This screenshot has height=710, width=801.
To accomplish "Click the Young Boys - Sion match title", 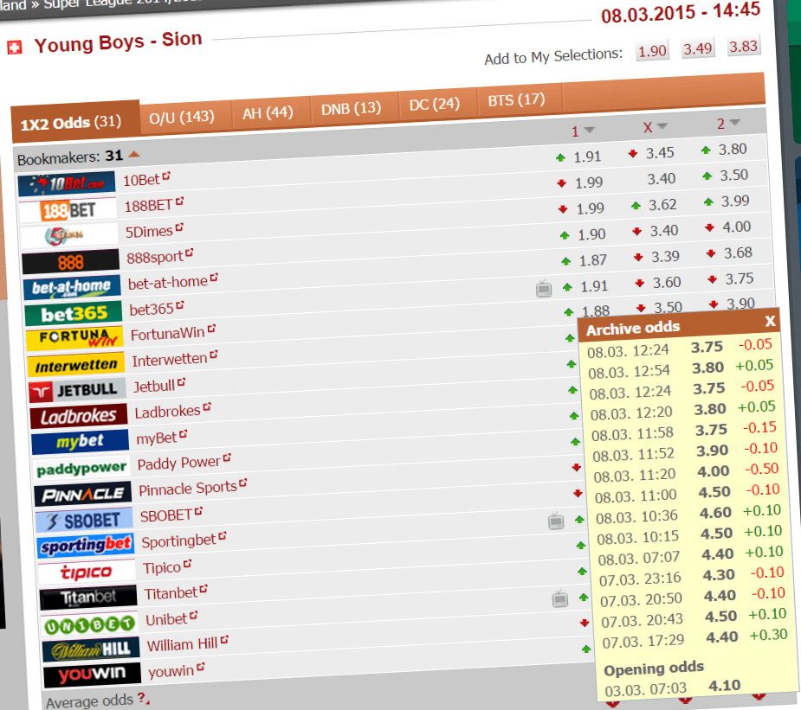I will coord(118,42).
